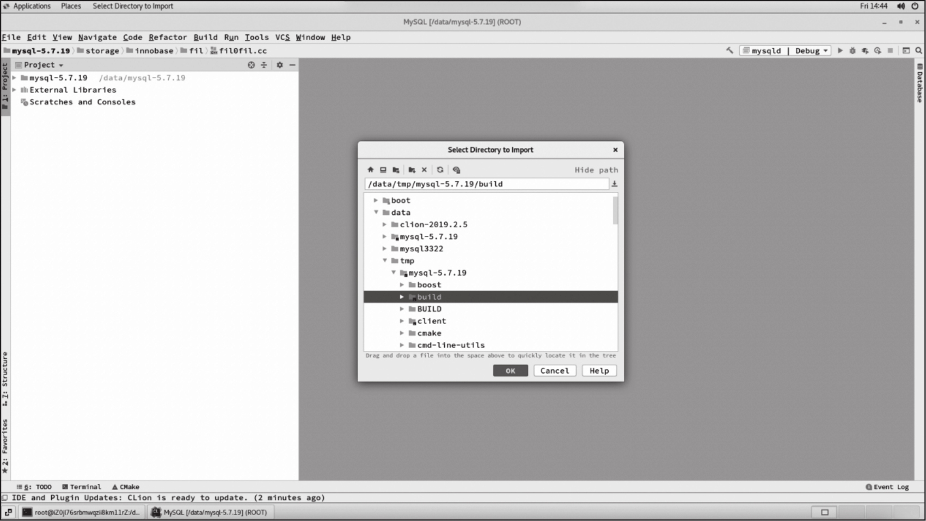Create a new folder via dialog toolbar
Screen dimensions: 926x521
[x=412, y=170]
